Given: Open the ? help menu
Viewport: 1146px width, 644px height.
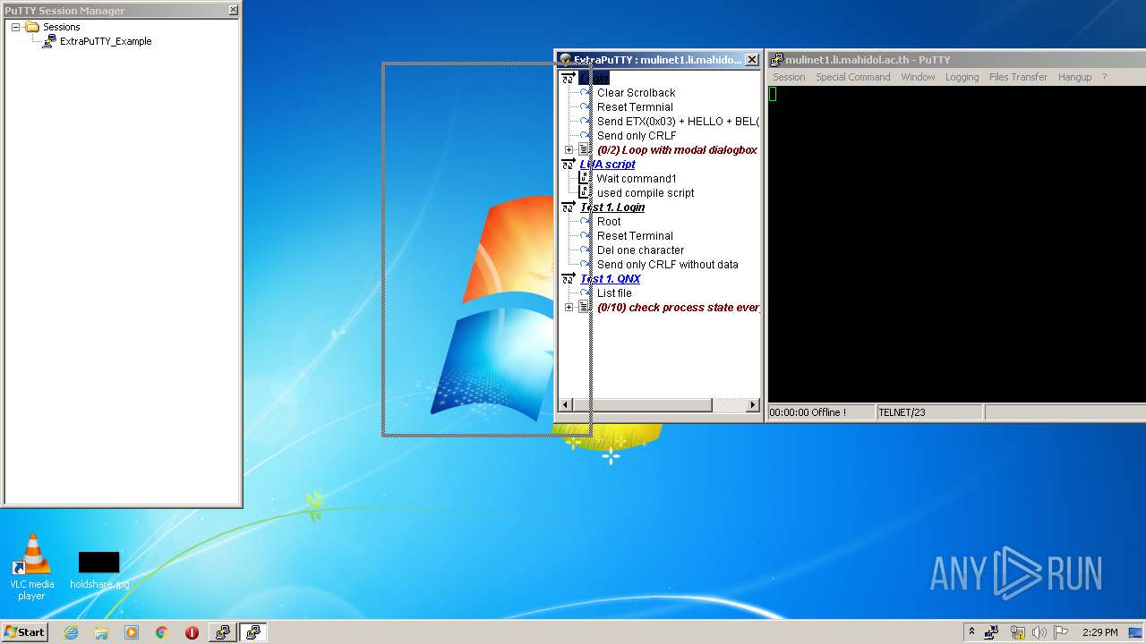Looking at the screenshot, I should [x=1104, y=77].
